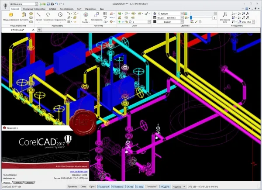Toggle Орто mode in status bar

coord(92,187)
